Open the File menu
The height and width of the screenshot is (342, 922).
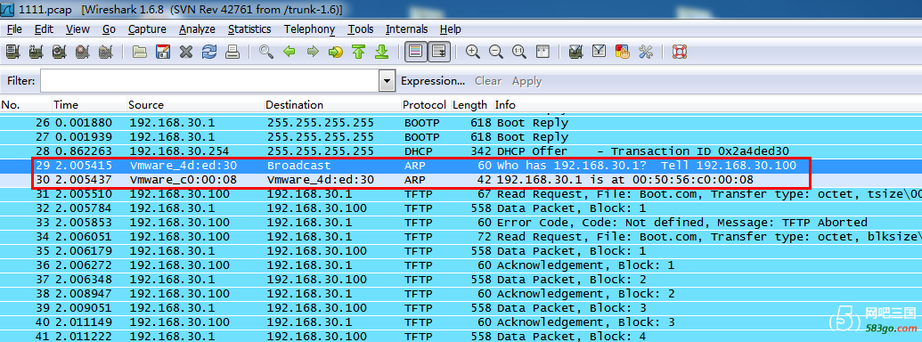(15, 28)
